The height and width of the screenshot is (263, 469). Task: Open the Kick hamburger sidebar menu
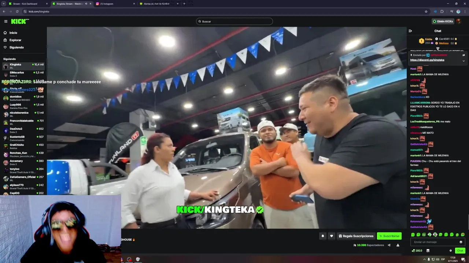pyautogui.click(x=5, y=22)
